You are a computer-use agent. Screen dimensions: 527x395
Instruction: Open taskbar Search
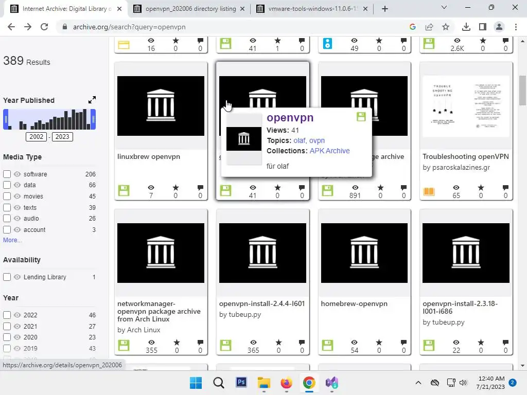pos(218,383)
